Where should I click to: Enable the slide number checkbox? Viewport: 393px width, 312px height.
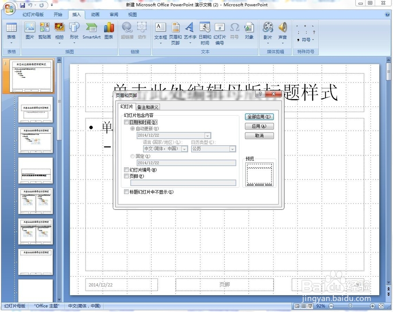pos(126,170)
